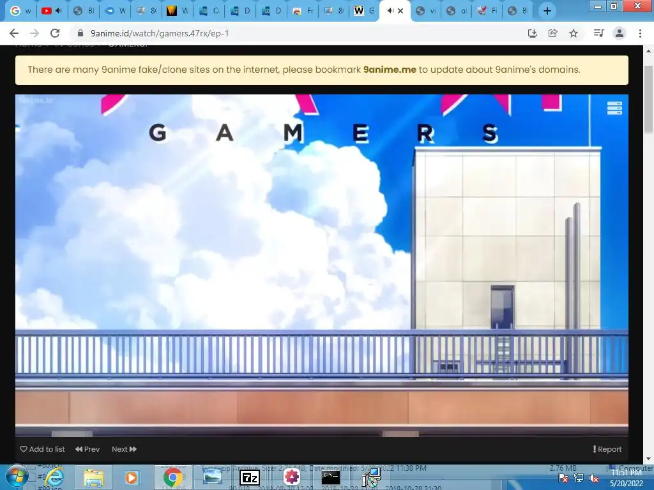Screen dimensions: 654x490
Task: Click the forward navigation arrow
Action: point(34,33)
